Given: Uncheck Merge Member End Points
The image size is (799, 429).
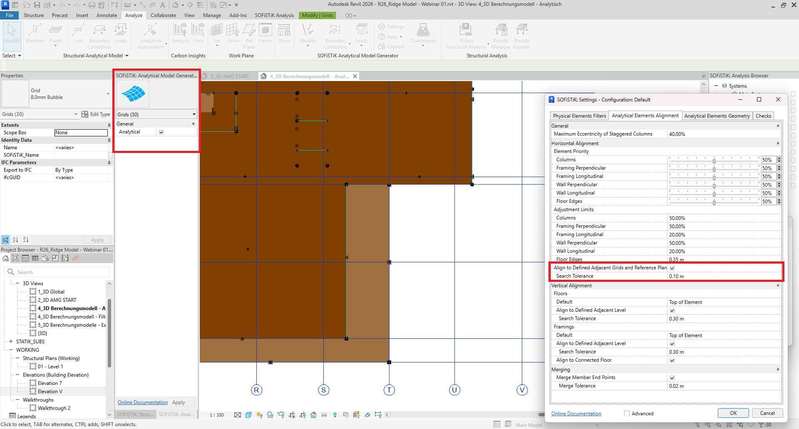Looking at the screenshot, I should (672, 378).
